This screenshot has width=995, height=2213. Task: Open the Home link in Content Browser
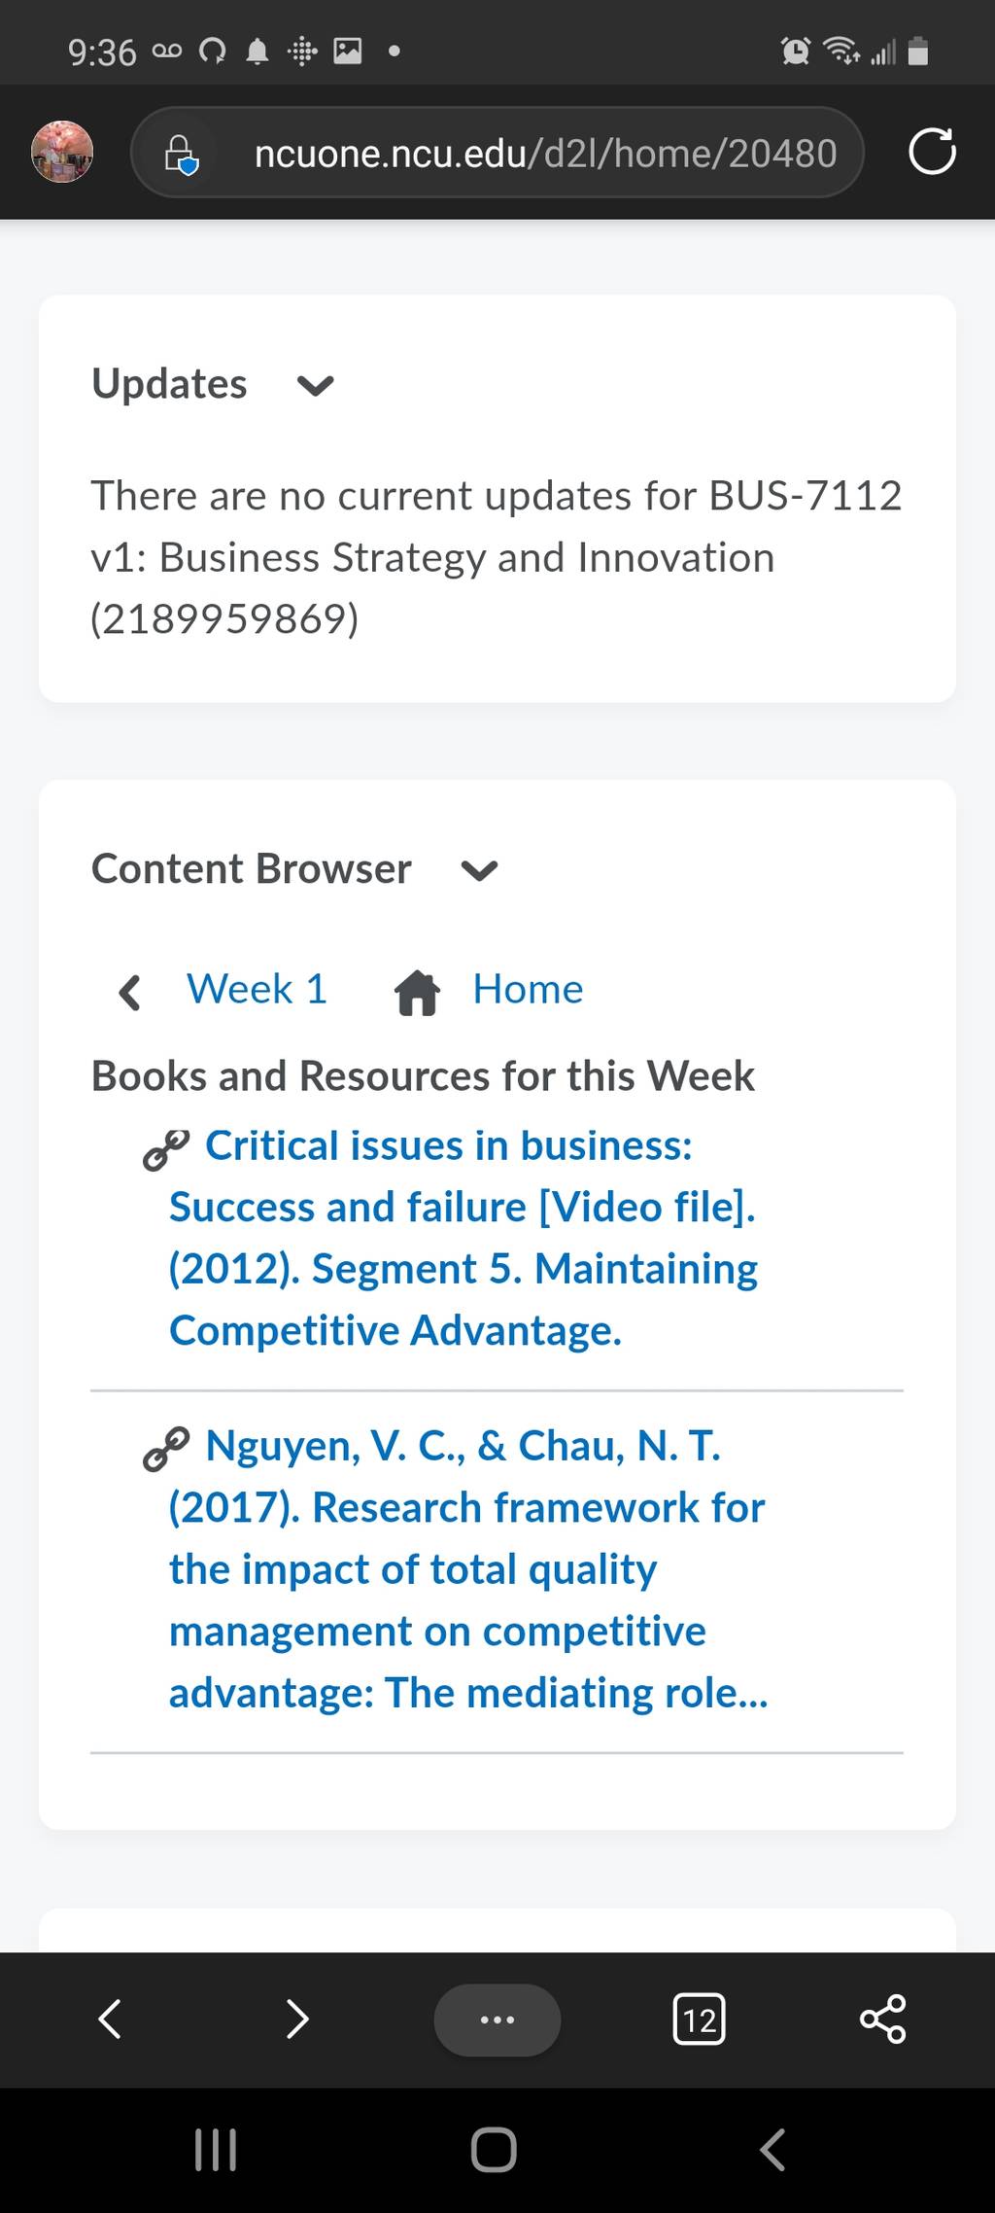[528, 990]
